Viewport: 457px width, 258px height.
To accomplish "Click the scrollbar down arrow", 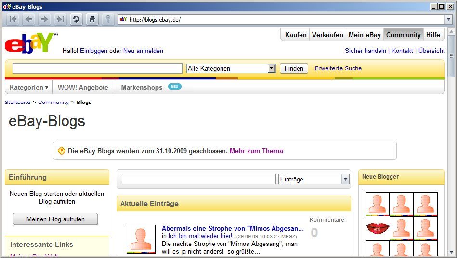I will (x=451, y=253).
